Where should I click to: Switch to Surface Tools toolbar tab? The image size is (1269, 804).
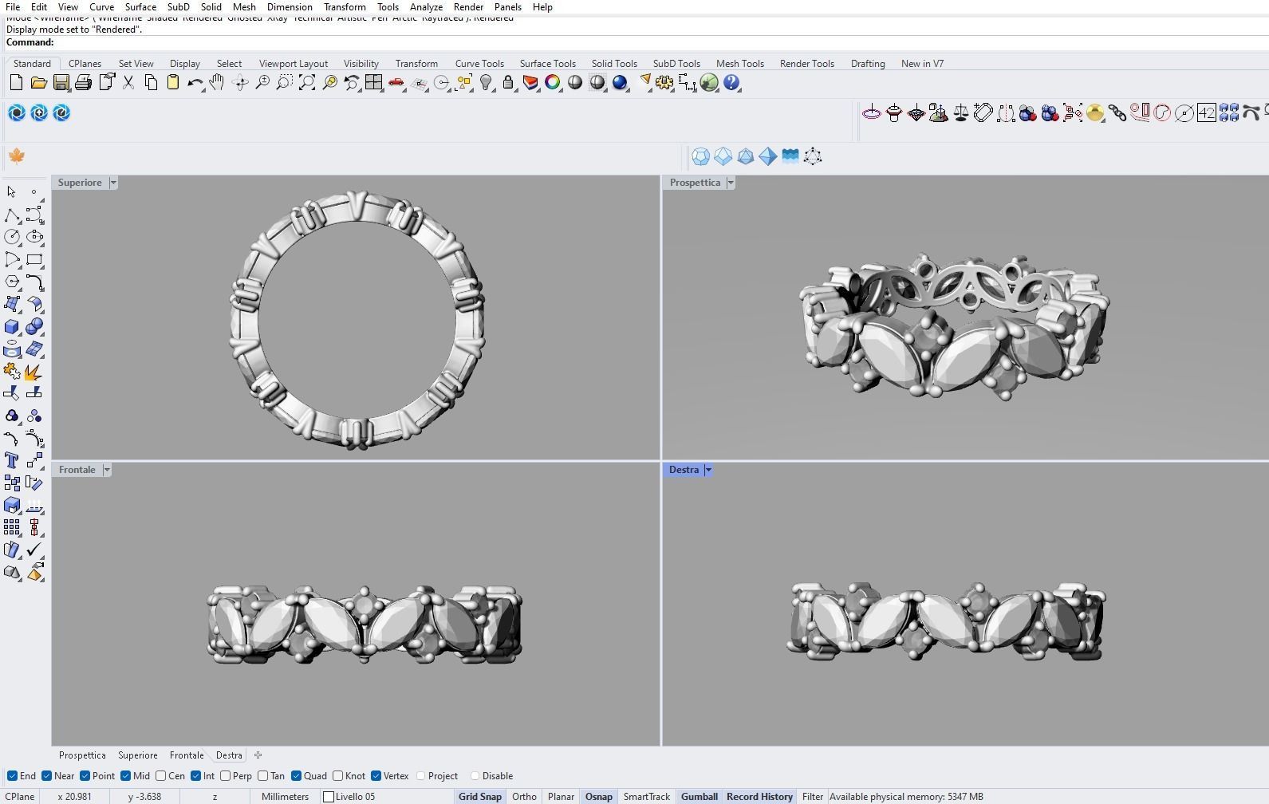[x=547, y=64]
